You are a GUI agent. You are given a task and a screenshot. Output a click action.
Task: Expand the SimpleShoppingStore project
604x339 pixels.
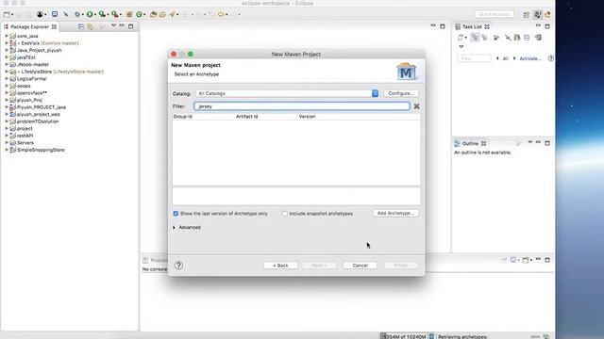[7, 150]
